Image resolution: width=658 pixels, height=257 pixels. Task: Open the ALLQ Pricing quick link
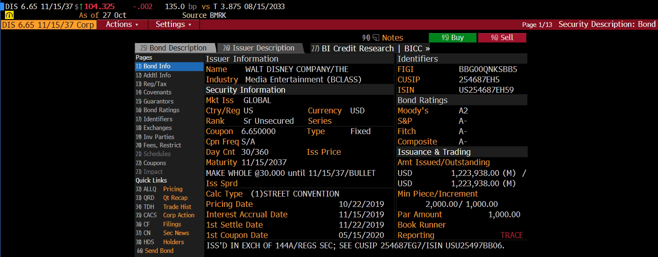pyautogui.click(x=159, y=189)
